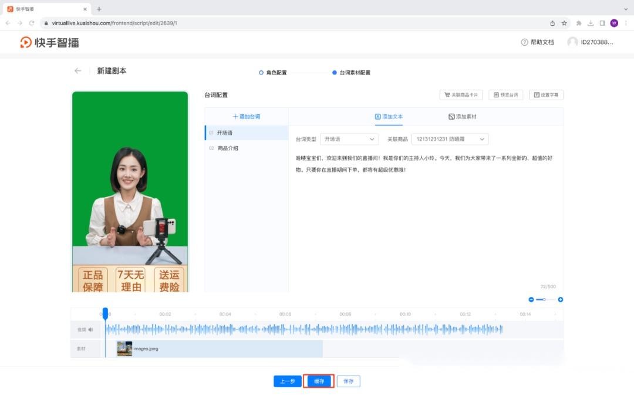Zoom in the timeline with plus icon
The height and width of the screenshot is (396, 634).
[x=561, y=299]
